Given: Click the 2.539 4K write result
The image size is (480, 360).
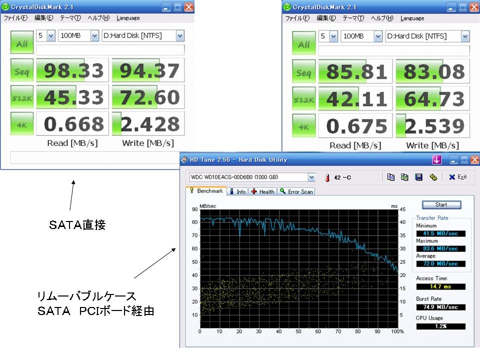Looking at the screenshot, I should click(x=433, y=126).
